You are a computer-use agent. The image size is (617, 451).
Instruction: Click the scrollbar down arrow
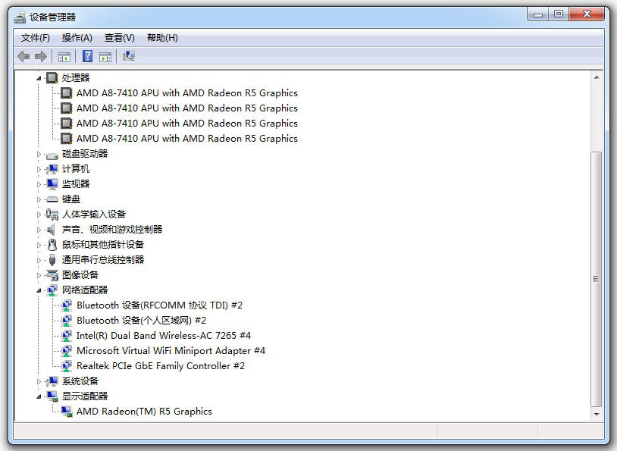(597, 414)
